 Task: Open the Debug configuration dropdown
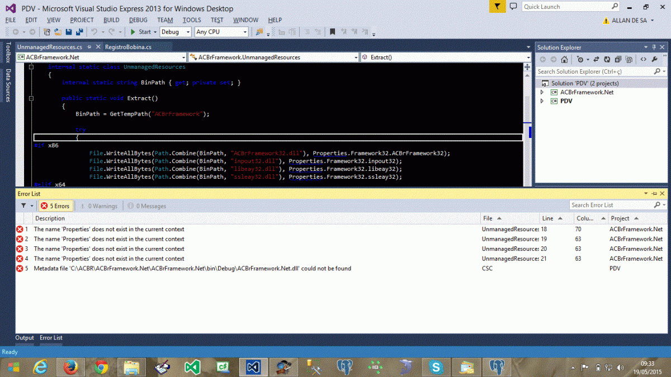176,32
